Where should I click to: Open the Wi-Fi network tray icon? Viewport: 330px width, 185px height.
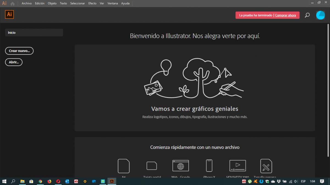290,181
